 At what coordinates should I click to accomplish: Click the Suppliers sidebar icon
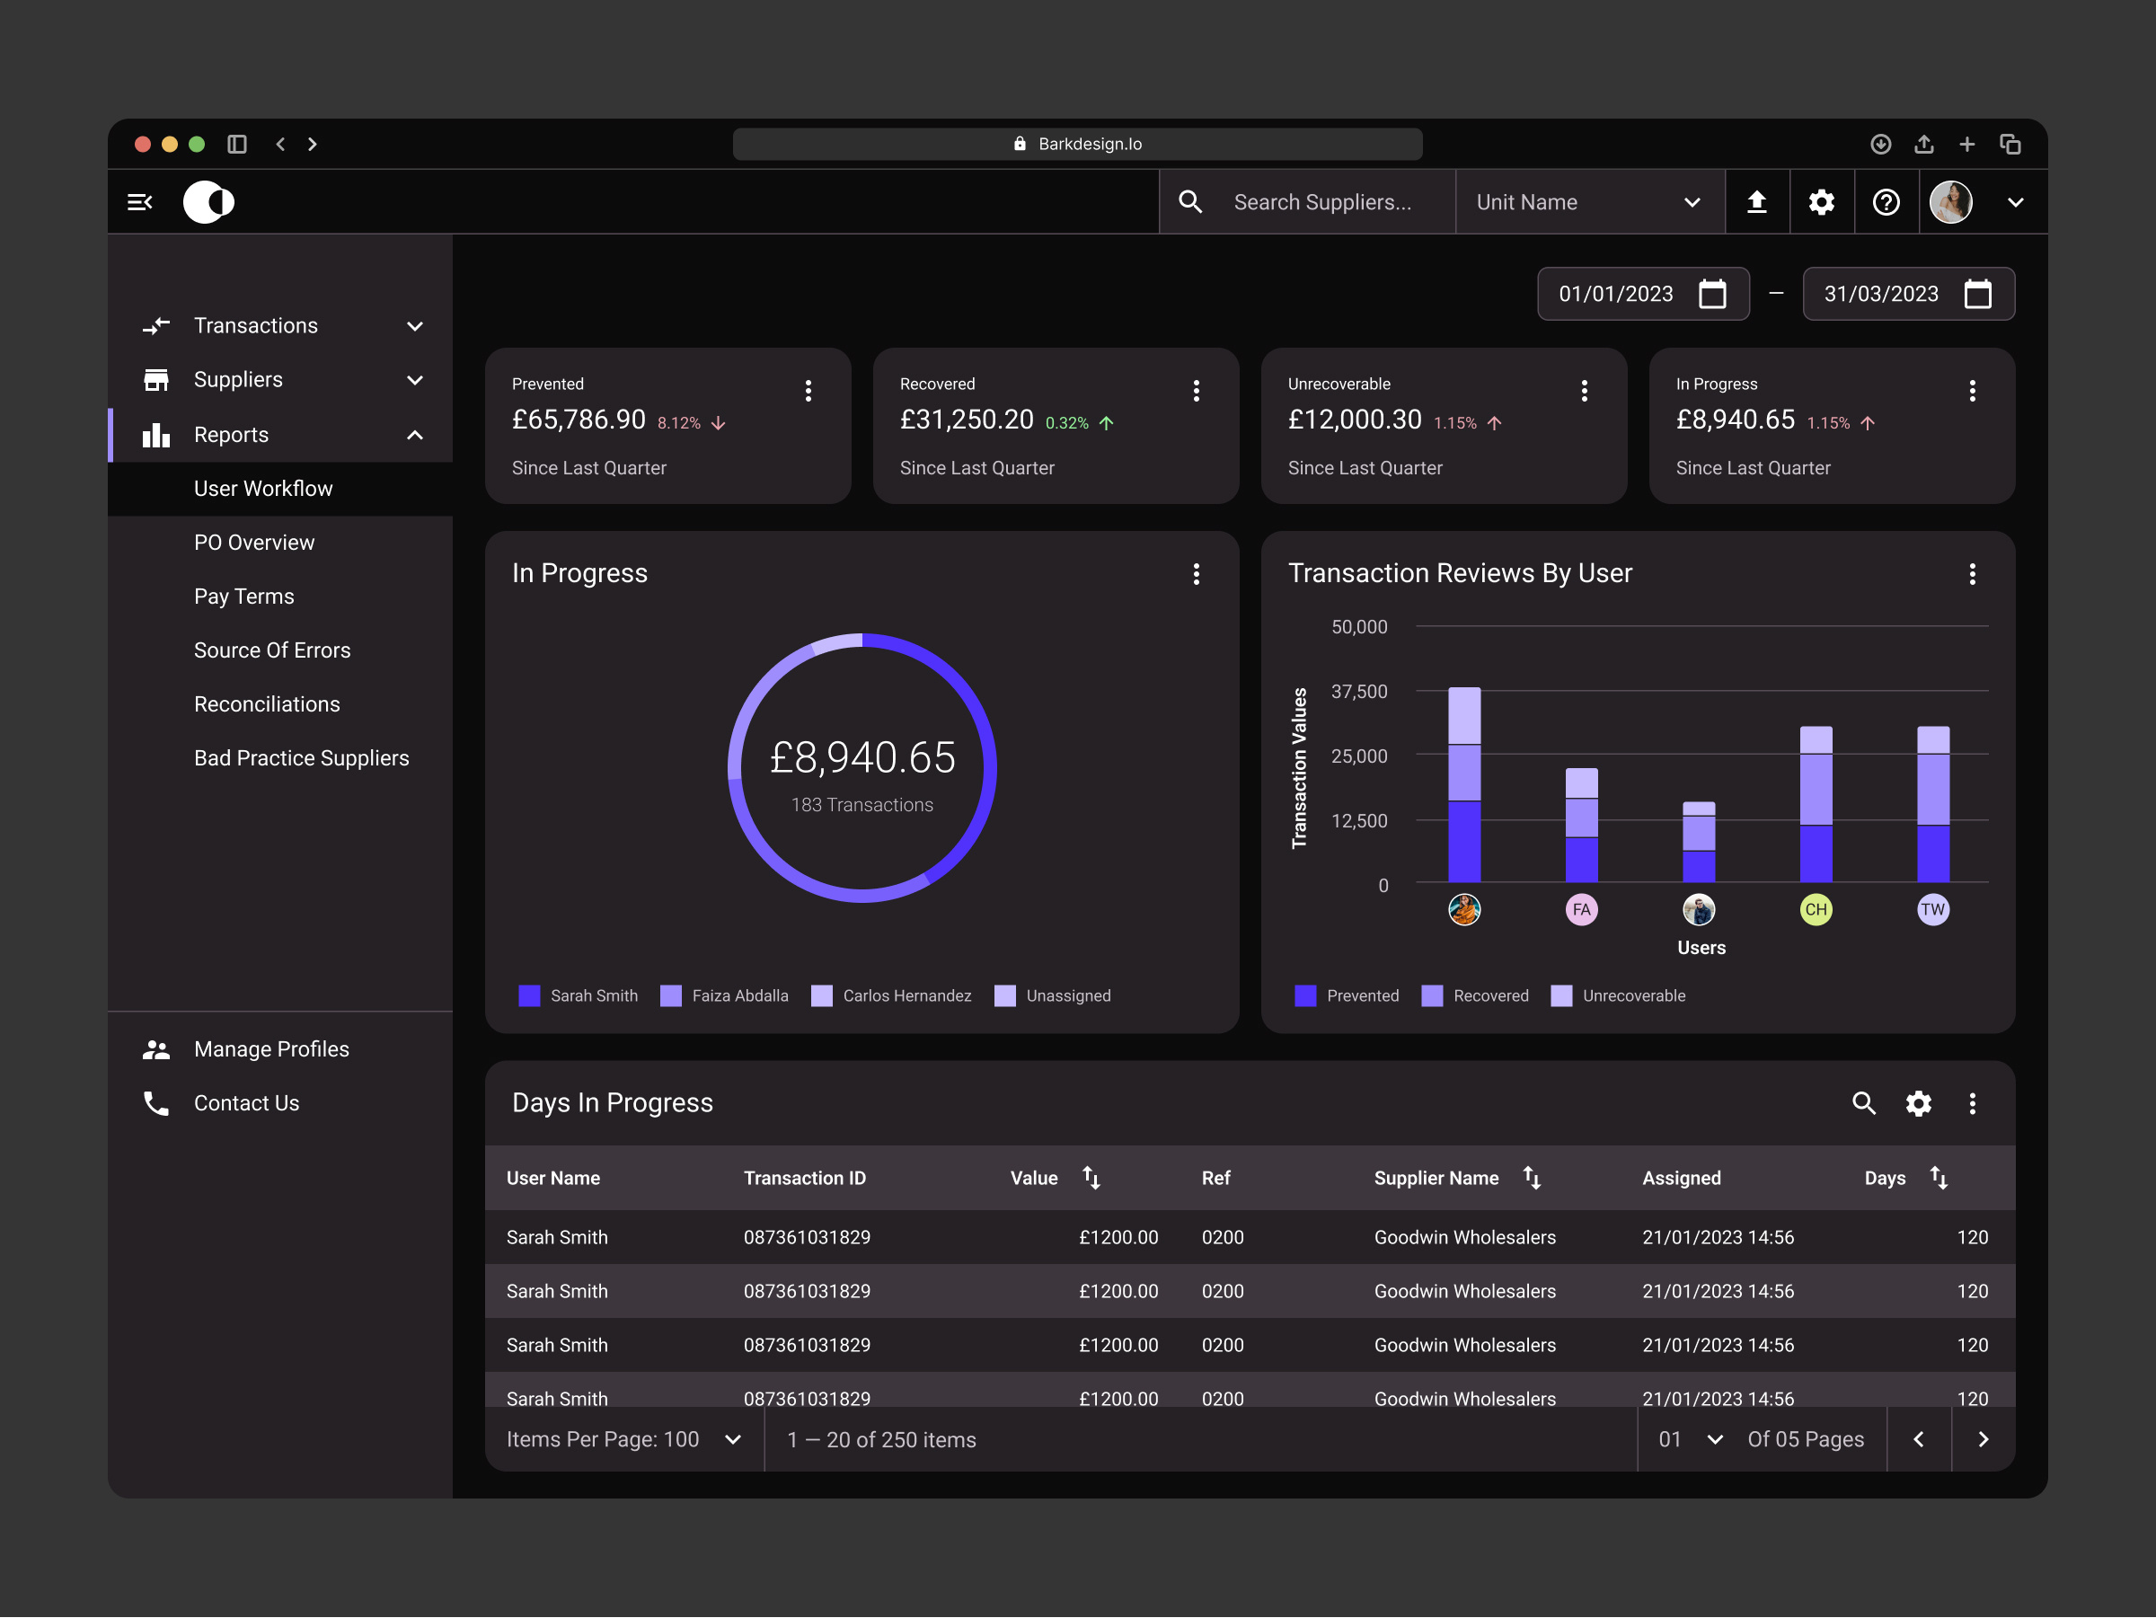click(157, 379)
